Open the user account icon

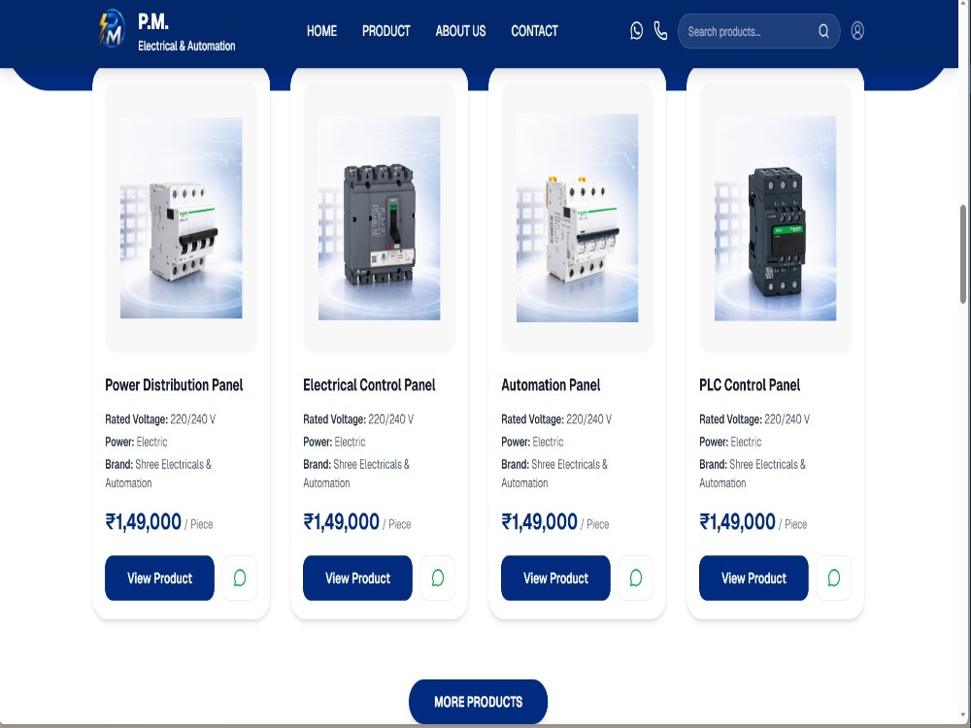pyautogui.click(x=857, y=31)
